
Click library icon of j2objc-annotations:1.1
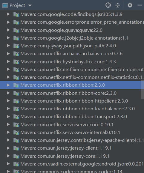(x=16, y=38)
